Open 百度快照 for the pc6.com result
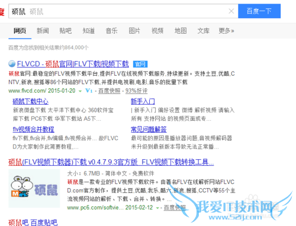Screen dimensions: 296x226 (175, 208)
